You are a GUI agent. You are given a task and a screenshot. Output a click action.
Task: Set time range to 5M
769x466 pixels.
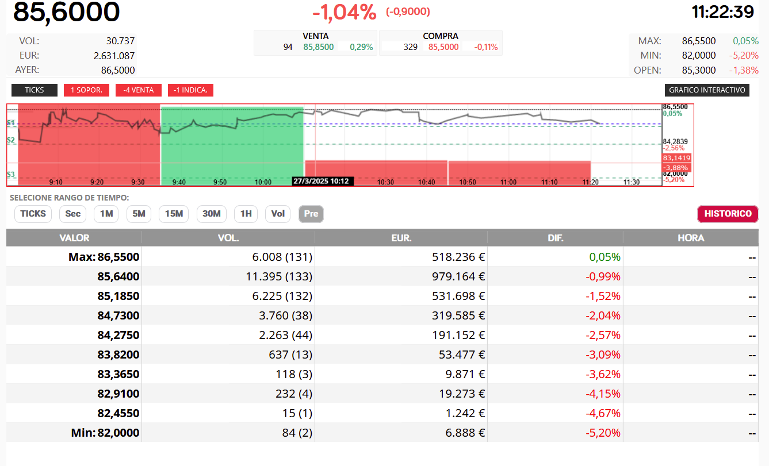[x=139, y=214]
